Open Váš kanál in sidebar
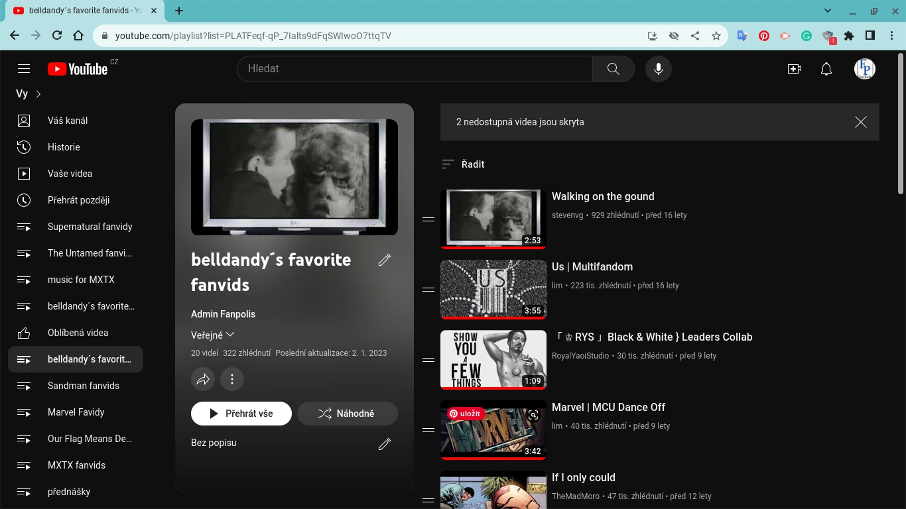Screen dimensions: 906x509 pos(76,121)
